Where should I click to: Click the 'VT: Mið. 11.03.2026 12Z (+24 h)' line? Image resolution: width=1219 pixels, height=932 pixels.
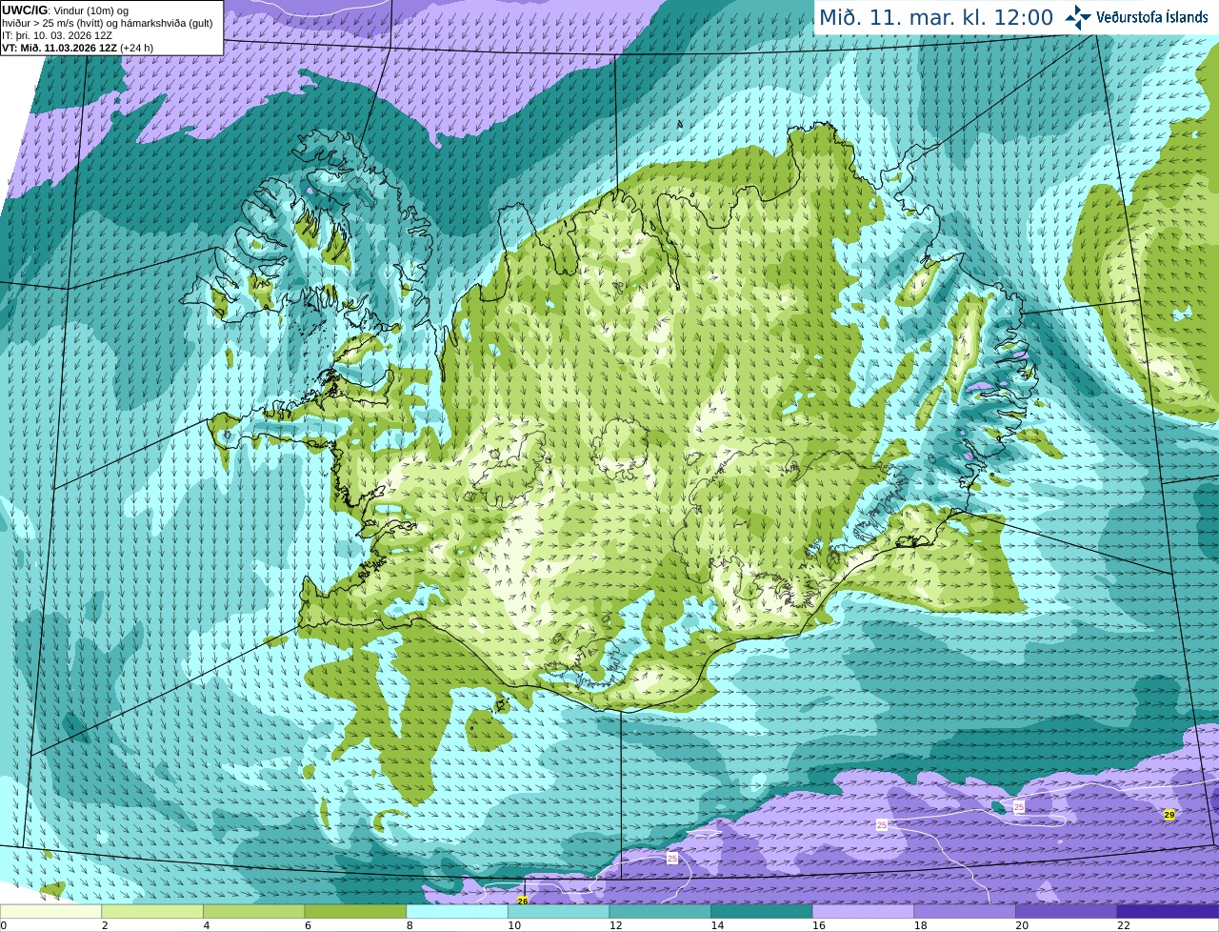tap(78, 48)
